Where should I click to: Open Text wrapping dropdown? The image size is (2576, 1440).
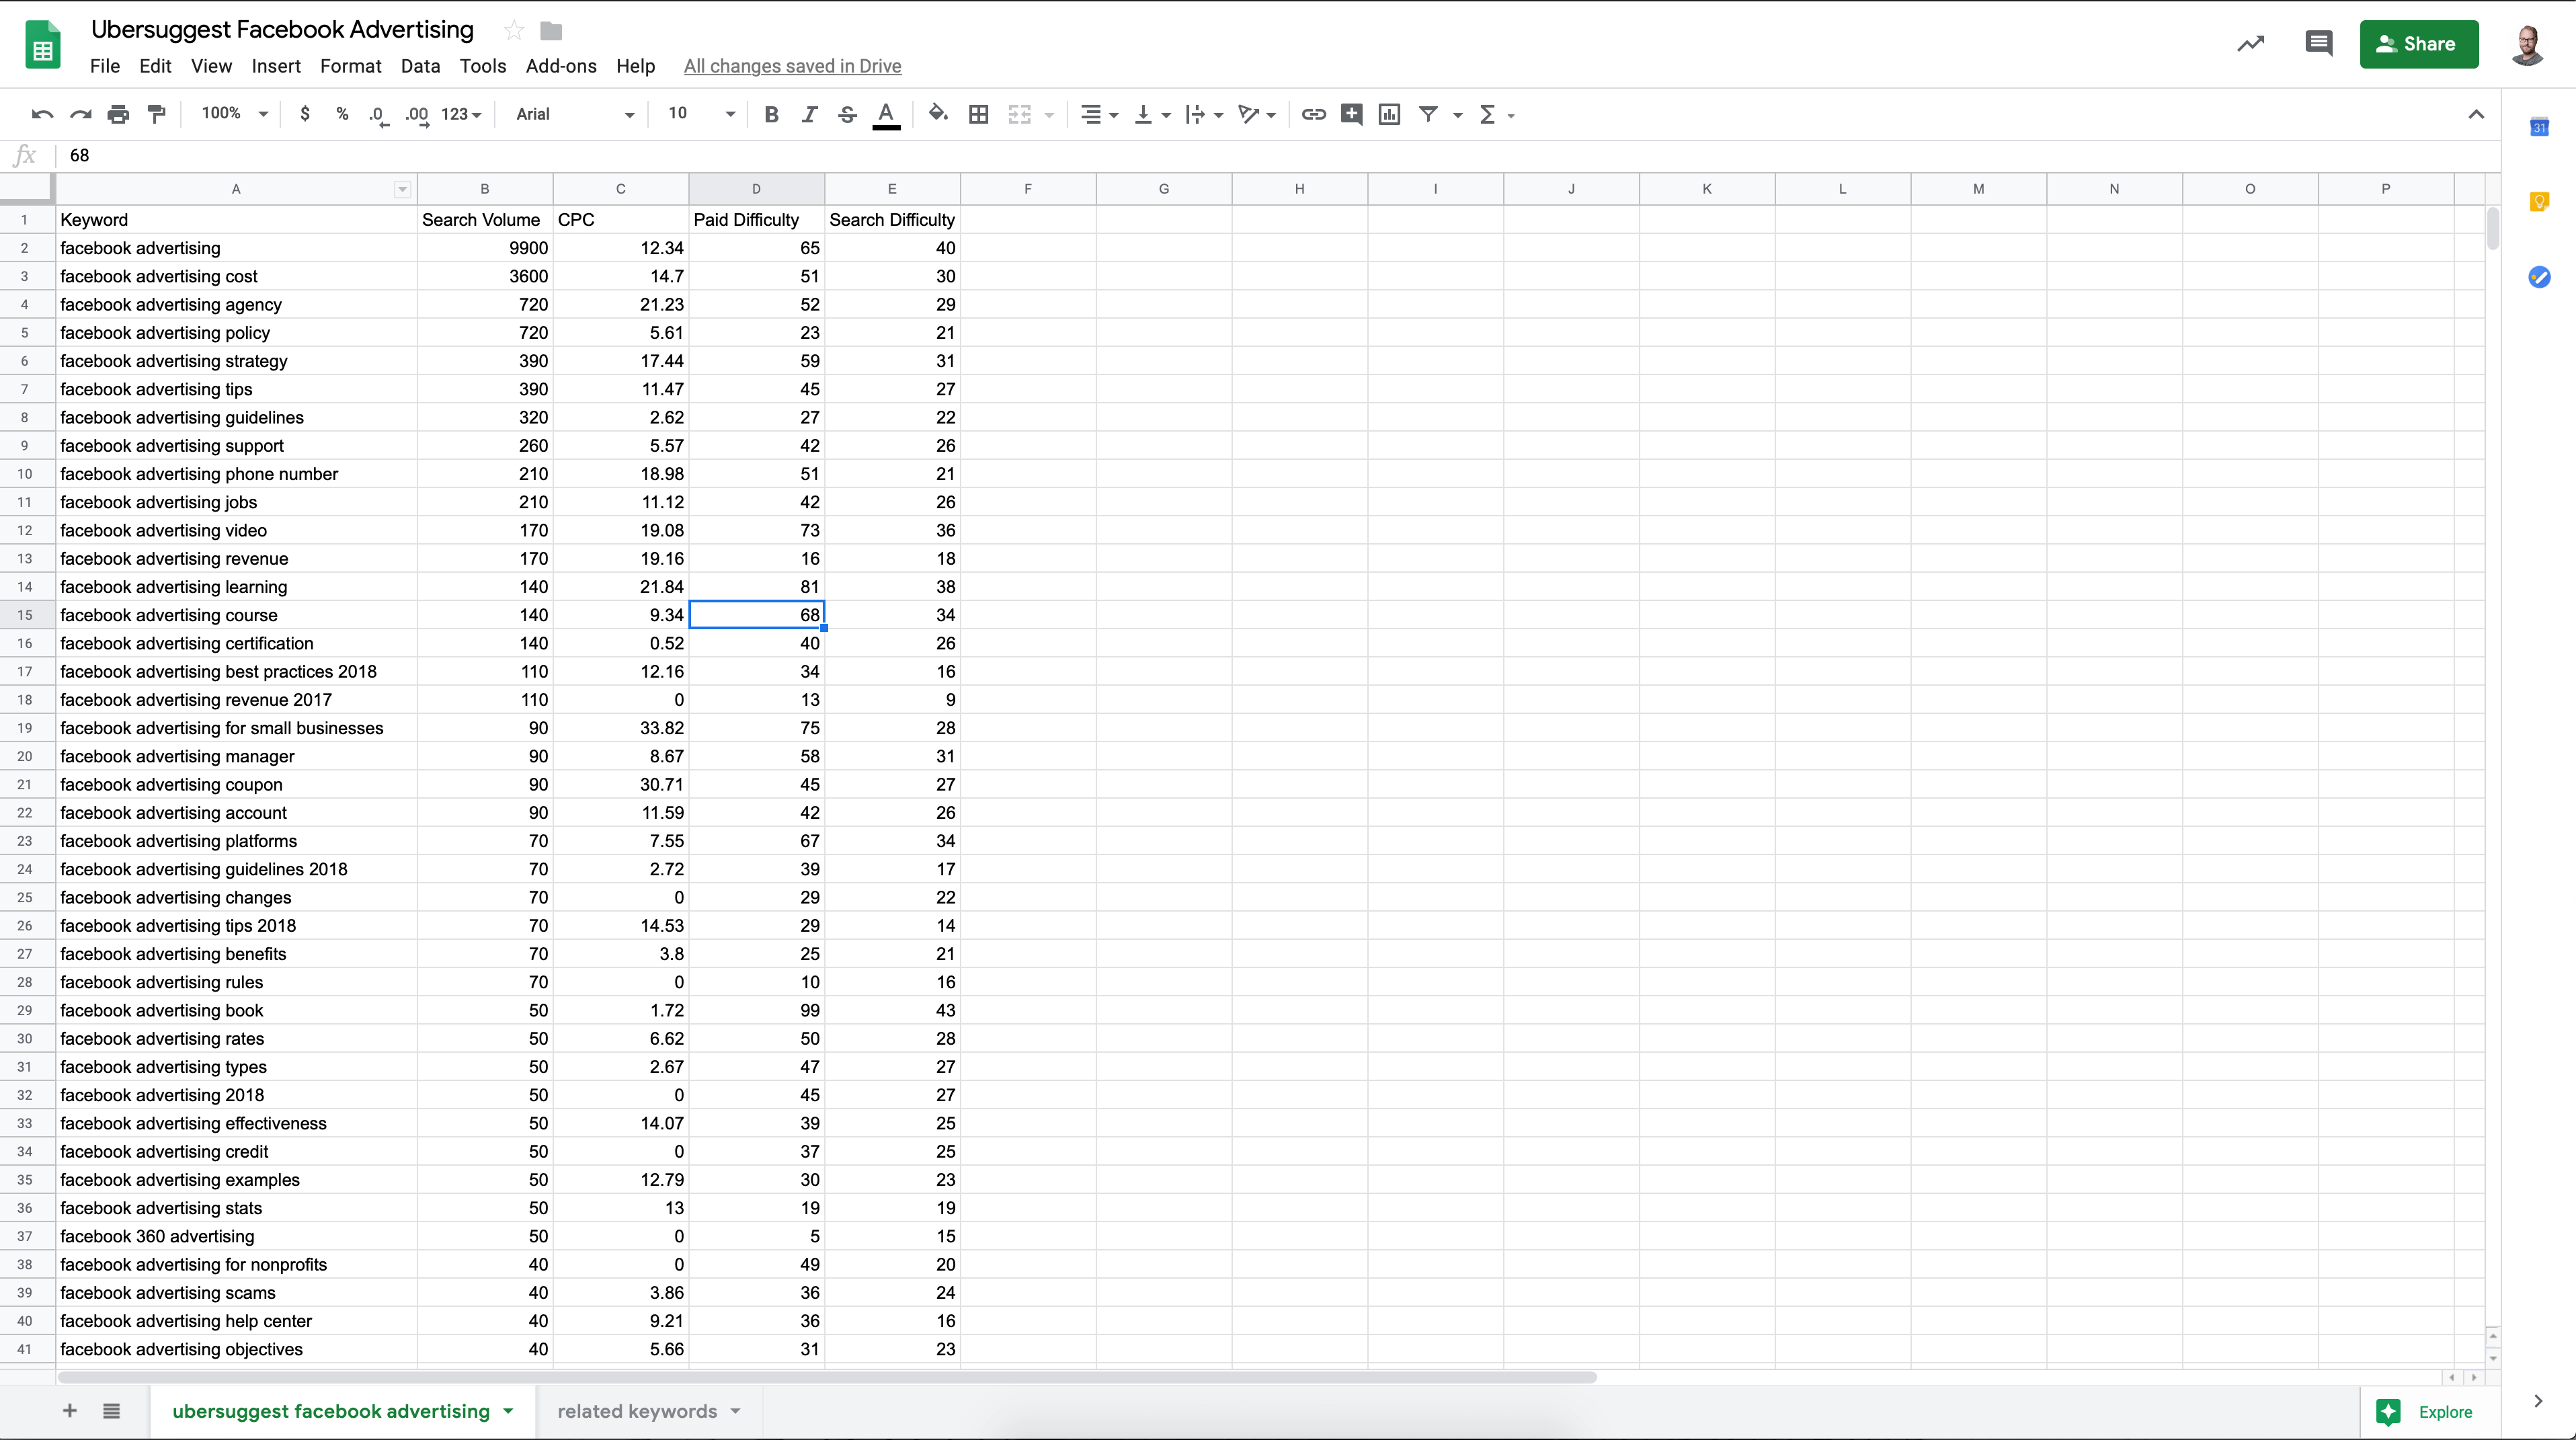(x=1204, y=115)
